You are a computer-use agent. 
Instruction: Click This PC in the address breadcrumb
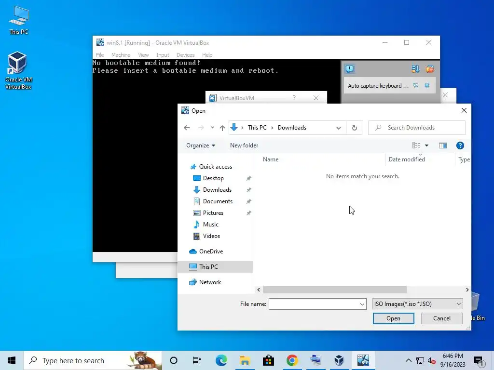pyautogui.click(x=257, y=127)
